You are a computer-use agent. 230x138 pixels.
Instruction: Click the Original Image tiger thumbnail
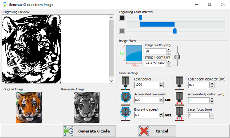(x=29, y=107)
